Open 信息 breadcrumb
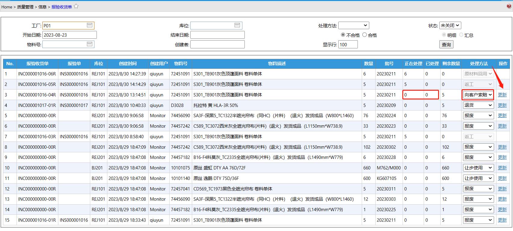513x231 pixels. [42, 7]
